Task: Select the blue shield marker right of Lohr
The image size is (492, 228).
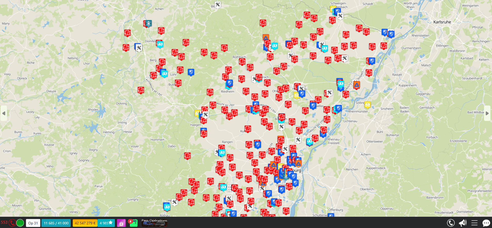Action: pos(191,72)
